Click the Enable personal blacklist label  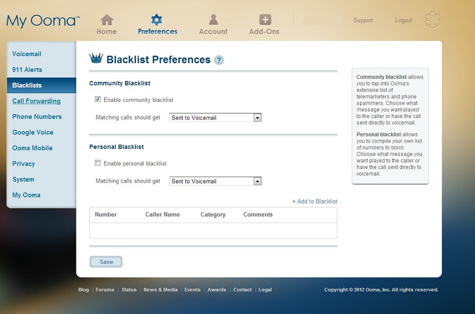135,164
